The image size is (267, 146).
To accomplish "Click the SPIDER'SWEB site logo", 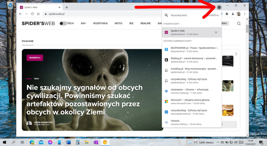I will coord(38,23).
